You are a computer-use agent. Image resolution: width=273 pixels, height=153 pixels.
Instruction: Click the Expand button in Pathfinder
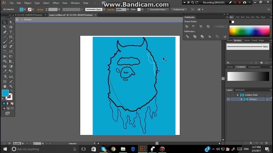tap(220, 26)
